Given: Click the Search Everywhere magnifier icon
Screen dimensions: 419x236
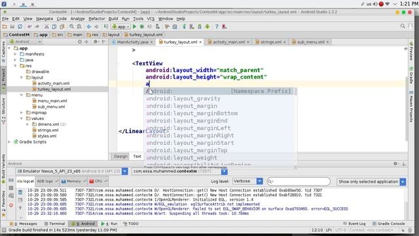Looking at the screenshot, I should 403,26.
